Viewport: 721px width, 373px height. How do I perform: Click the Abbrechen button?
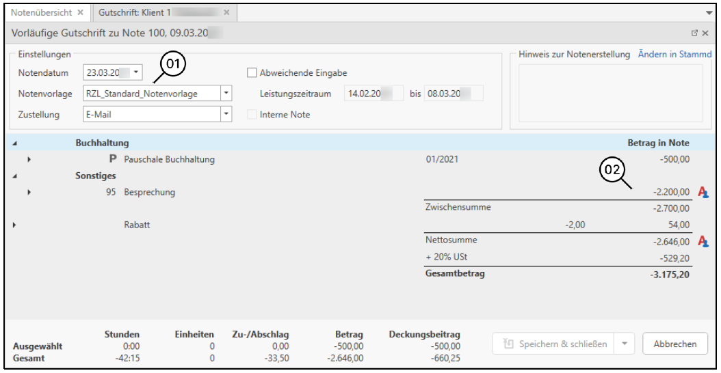click(x=674, y=344)
